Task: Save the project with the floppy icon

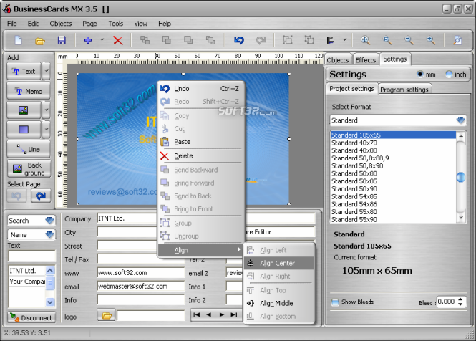Action: click(62, 40)
